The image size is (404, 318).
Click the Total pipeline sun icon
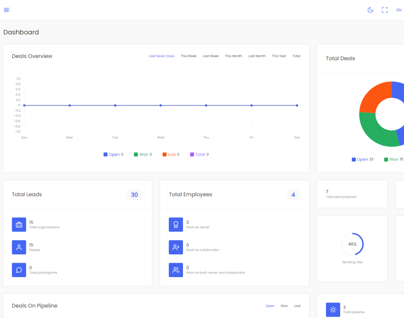[x=333, y=310]
